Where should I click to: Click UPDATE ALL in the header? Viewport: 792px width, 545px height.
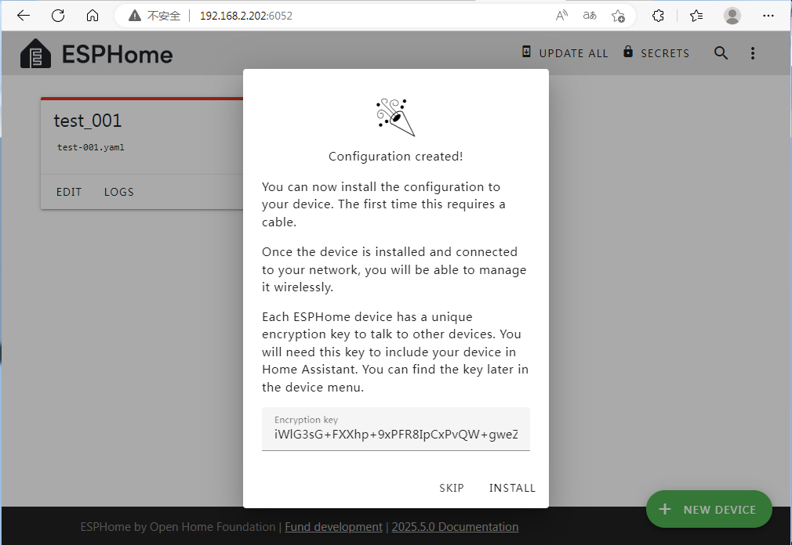[565, 53]
